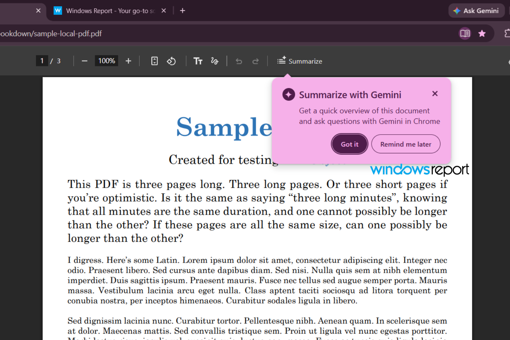The height and width of the screenshot is (340, 510).
Task: Click the Remind me later button
Action: [x=406, y=144]
